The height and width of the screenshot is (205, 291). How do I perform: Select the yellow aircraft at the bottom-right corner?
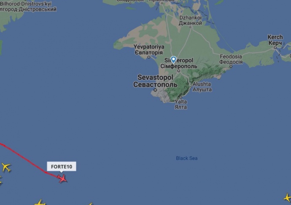(288, 197)
